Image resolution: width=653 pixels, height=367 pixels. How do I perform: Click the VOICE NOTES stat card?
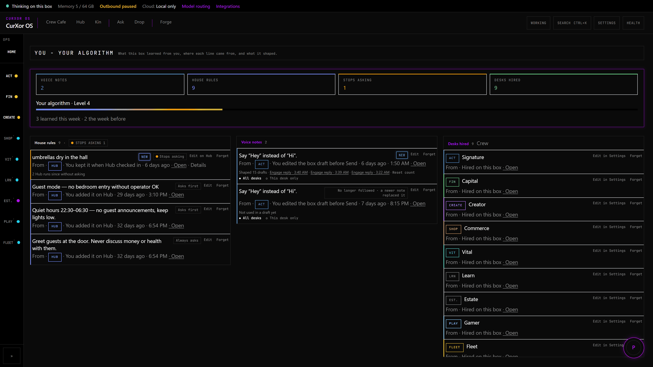coord(110,84)
